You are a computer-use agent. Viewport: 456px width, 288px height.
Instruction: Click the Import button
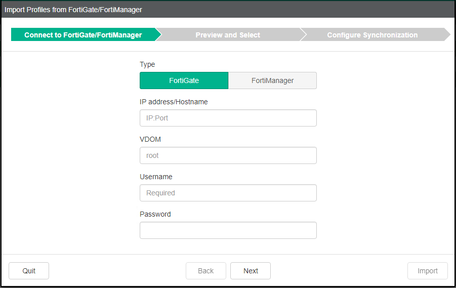tap(427, 271)
